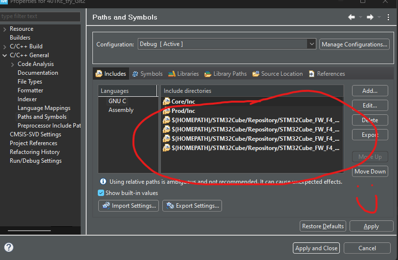Click the Languages column header
Image resolution: width=398 pixels, height=260 pixels.
(x=128, y=91)
